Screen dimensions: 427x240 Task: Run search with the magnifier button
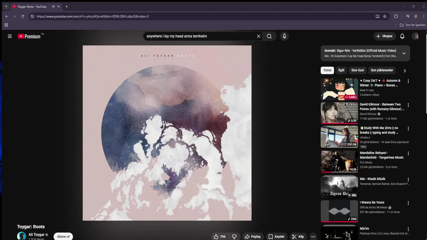click(x=269, y=36)
